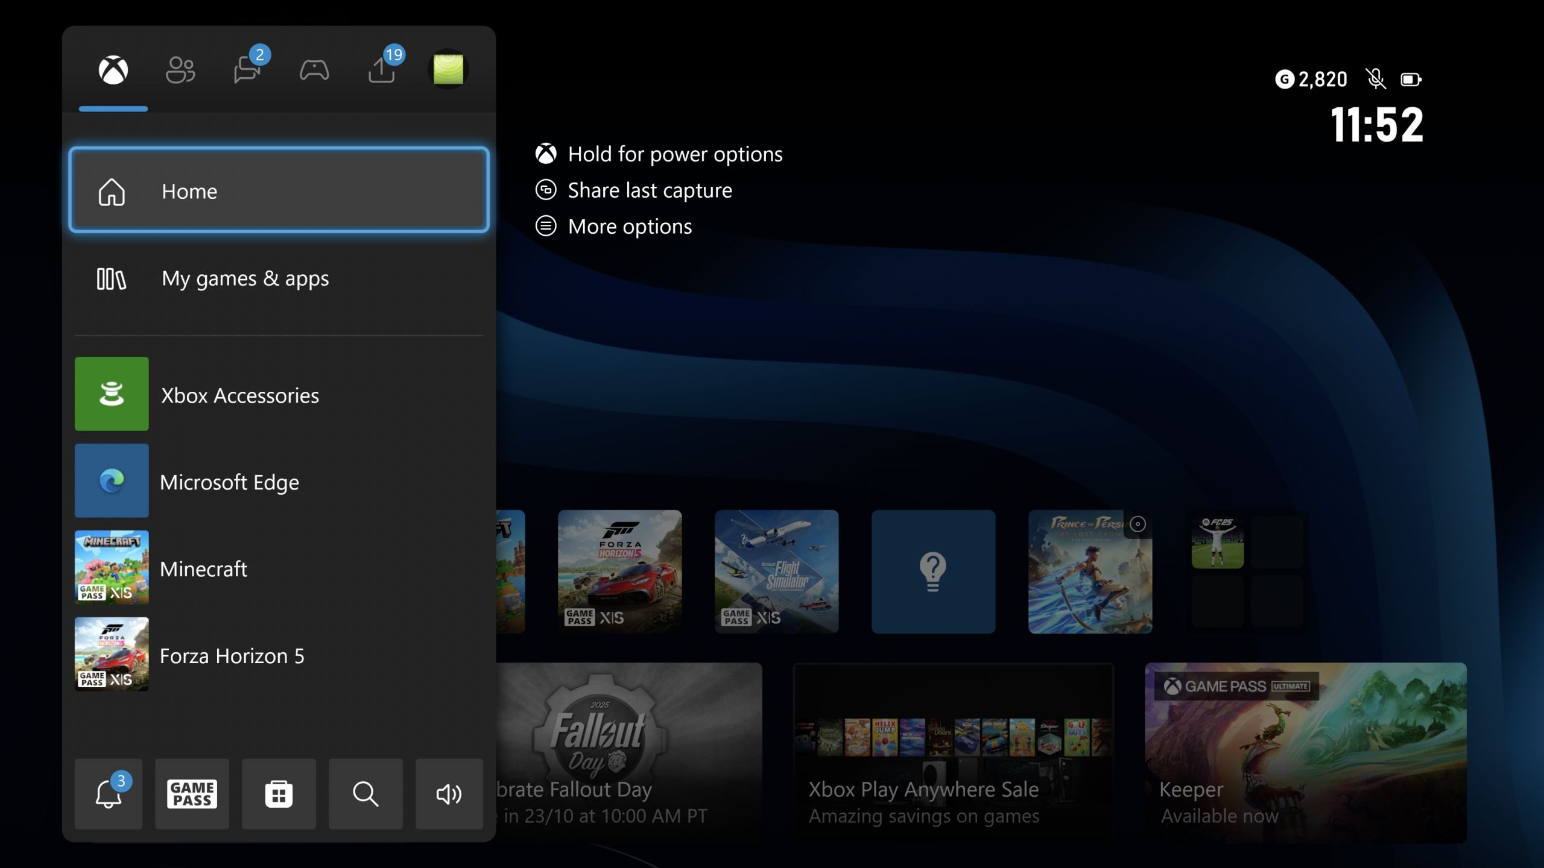Viewport: 1544px width, 868px height.
Task: Click the home house icon
Action: 112,192
